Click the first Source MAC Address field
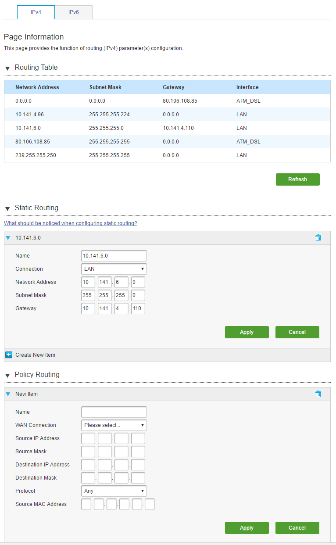This screenshot has height=545, width=336. point(86,504)
